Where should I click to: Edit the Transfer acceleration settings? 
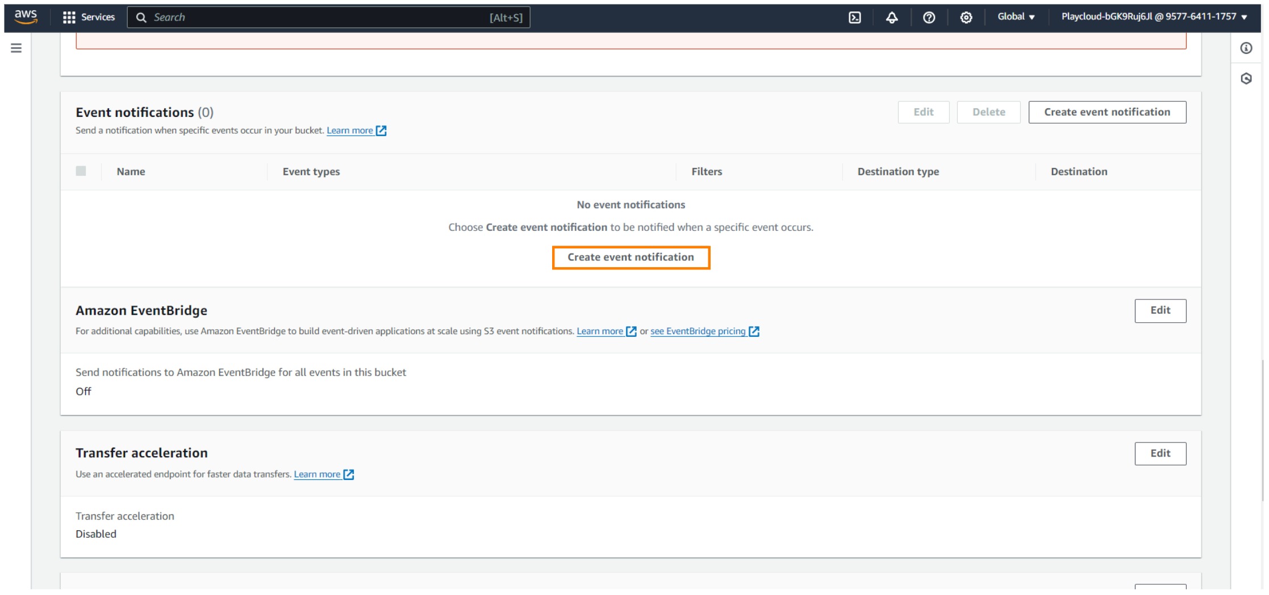pyautogui.click(x=1160, y=454)
